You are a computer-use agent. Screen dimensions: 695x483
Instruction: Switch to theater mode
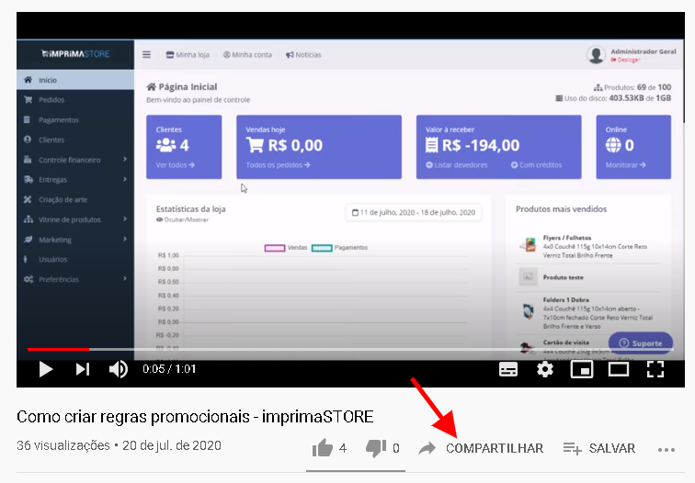tap(619, 369)
